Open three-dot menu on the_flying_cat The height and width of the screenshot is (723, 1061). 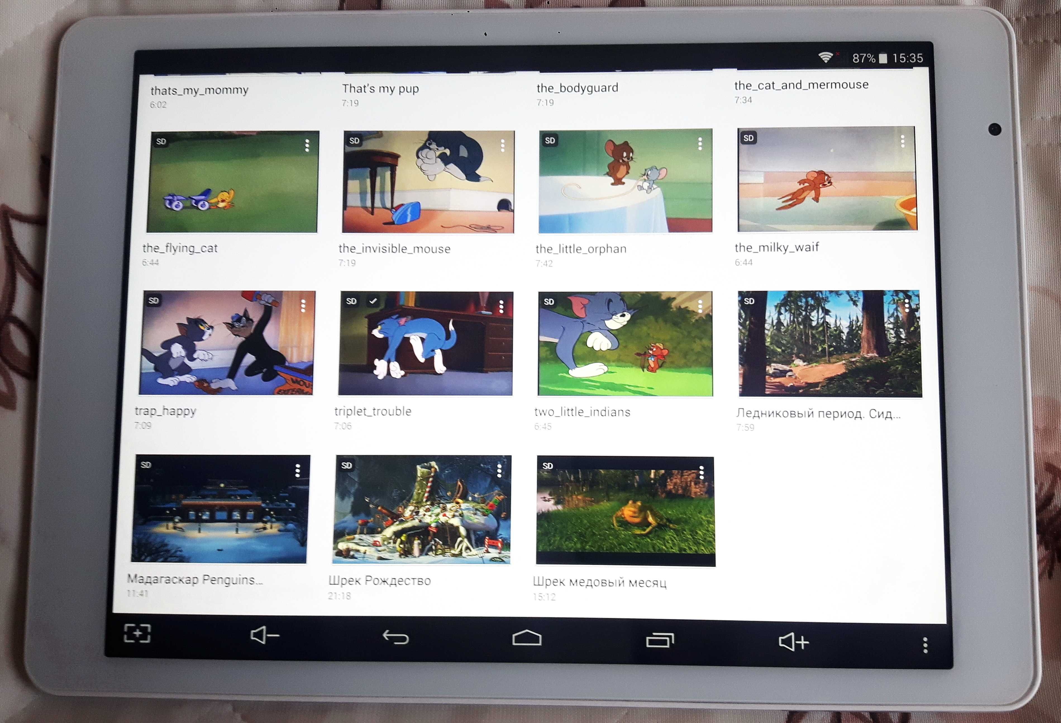point(307,146)
